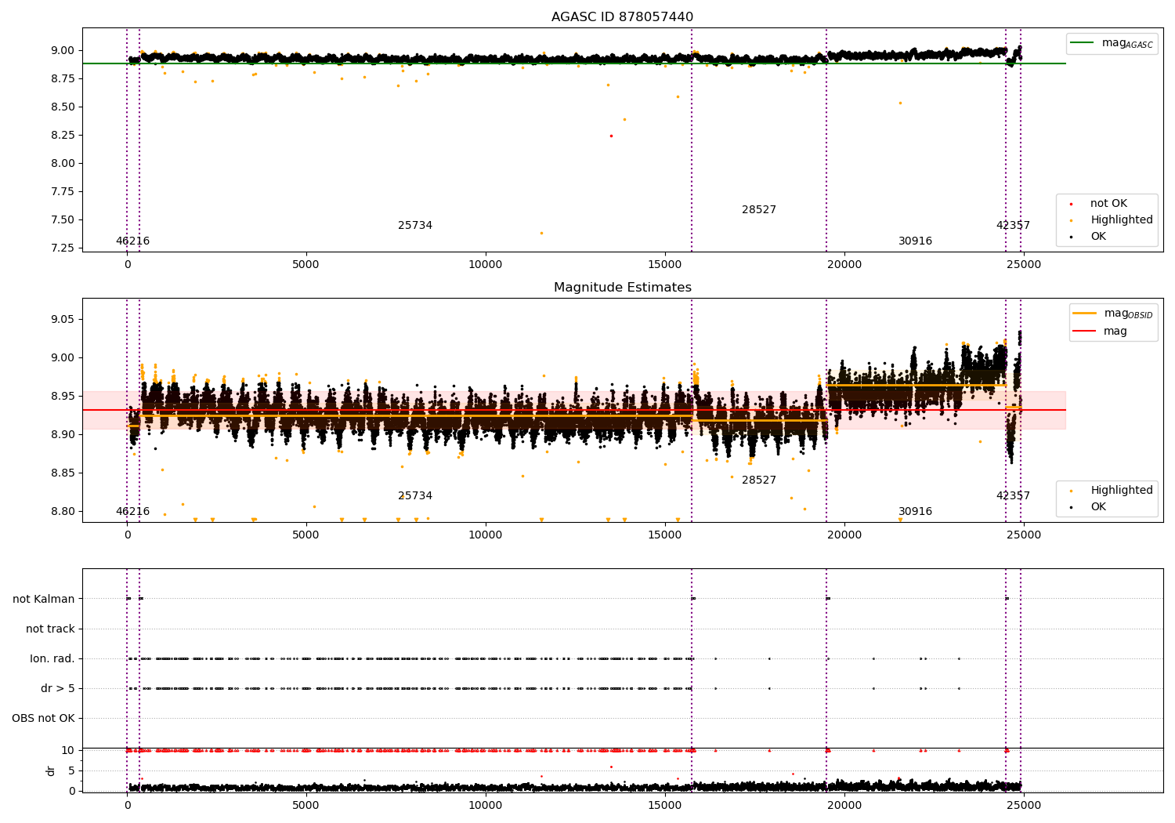Image resolution: width=1175 pixels, height=823 pixels.
Task: Click obsid label 28527 in top plot
Action: [x=759, y=210]
